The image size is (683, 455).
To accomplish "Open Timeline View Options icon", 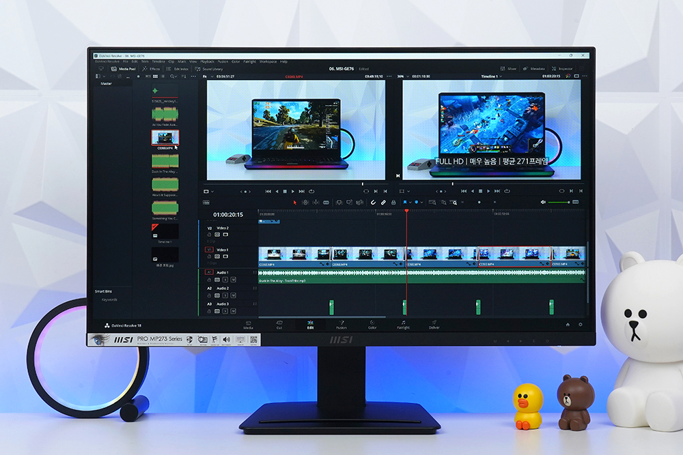I will [x=206, y=203].
